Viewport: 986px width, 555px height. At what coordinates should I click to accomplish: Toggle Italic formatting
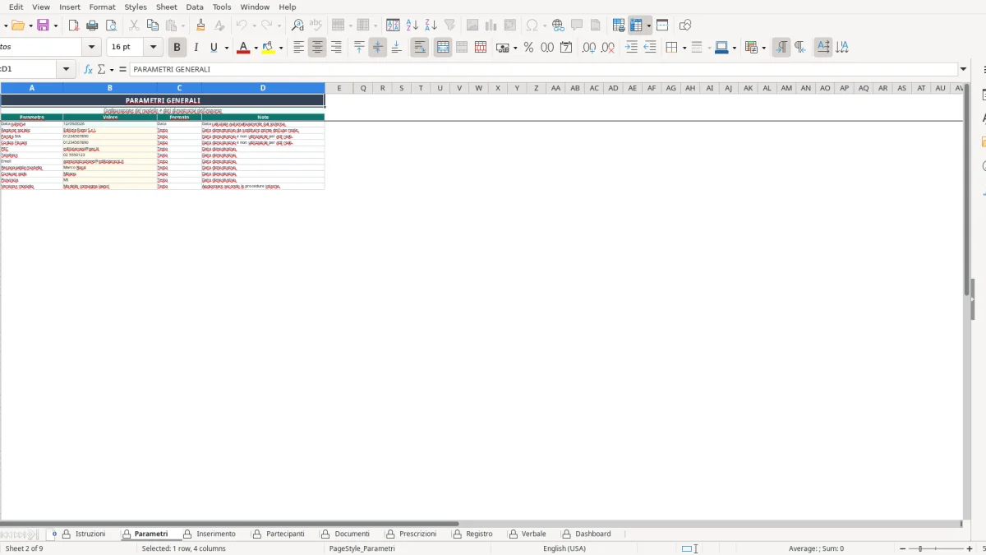click(x=196, y=48)
